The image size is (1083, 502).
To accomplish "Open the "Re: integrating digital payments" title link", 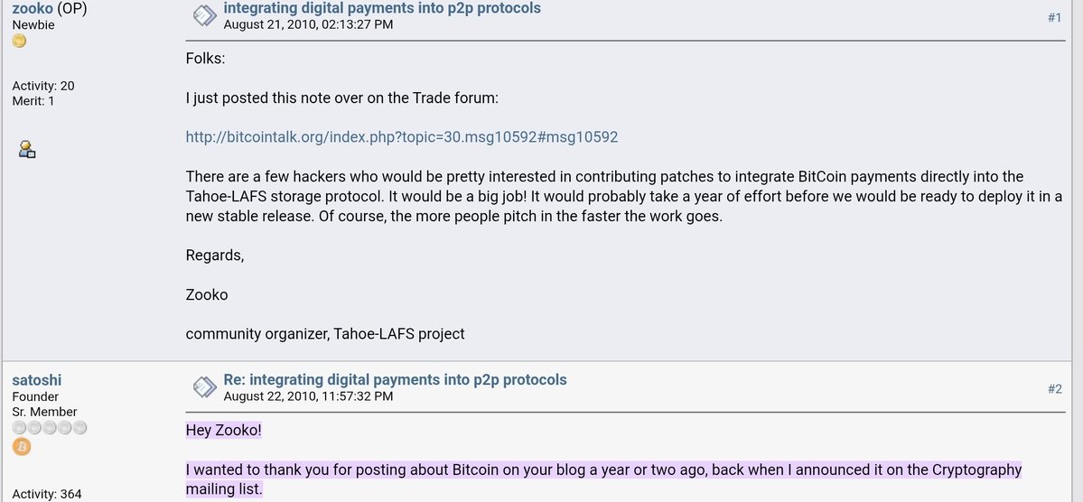I will pyautogui.click(x=395, y=379).
